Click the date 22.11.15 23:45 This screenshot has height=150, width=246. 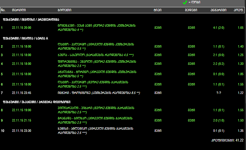22,93
